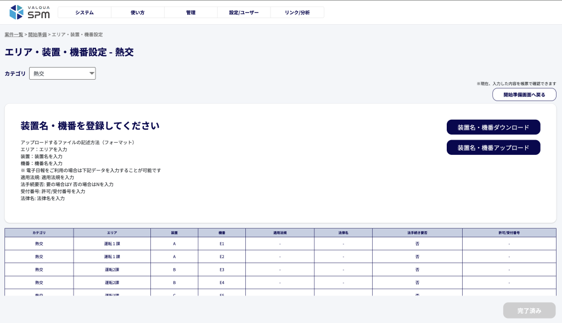Click 装置名・機番アップロード button
This screenshot has width=562, height=323.
coord(493,148)
